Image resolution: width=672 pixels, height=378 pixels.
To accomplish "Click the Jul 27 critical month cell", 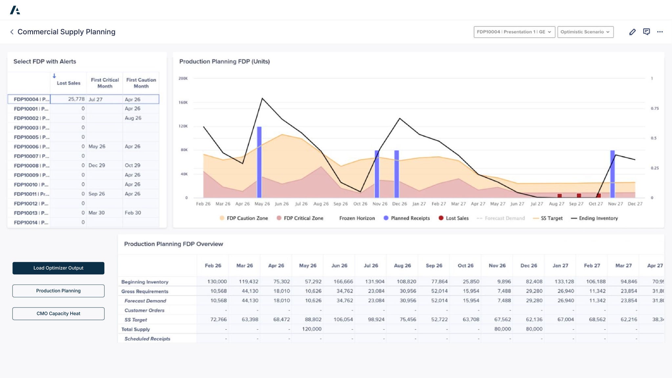I will point(105,99).
